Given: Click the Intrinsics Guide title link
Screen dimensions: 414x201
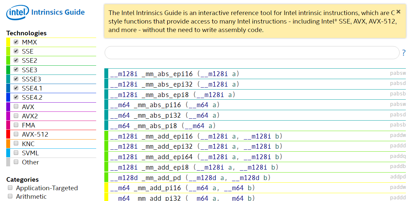Looking at the screenshot, I should point(58,12).
